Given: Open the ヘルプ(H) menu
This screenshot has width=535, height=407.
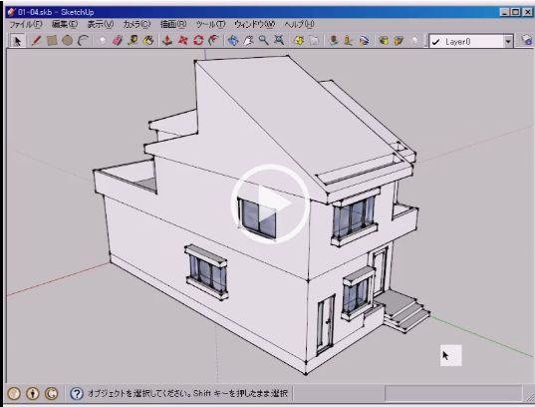Looking at the screenshot, I should (299, 24).
